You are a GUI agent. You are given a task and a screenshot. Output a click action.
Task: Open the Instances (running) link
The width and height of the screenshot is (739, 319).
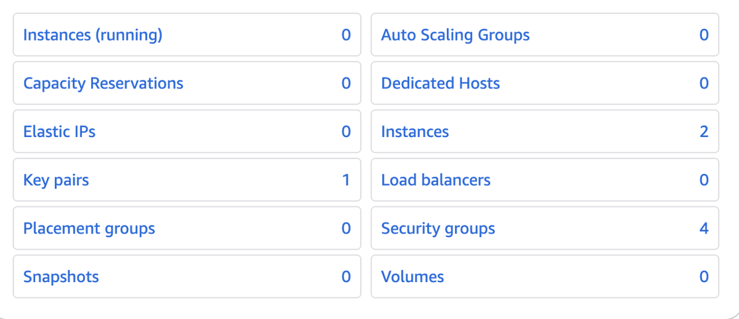(x=93, y=35)
